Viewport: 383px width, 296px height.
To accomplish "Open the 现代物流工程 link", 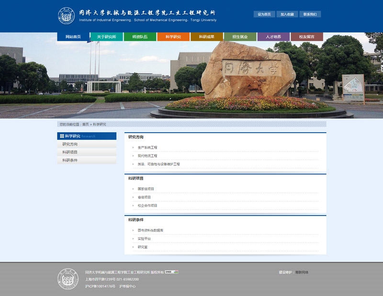I will click(147, 156).
